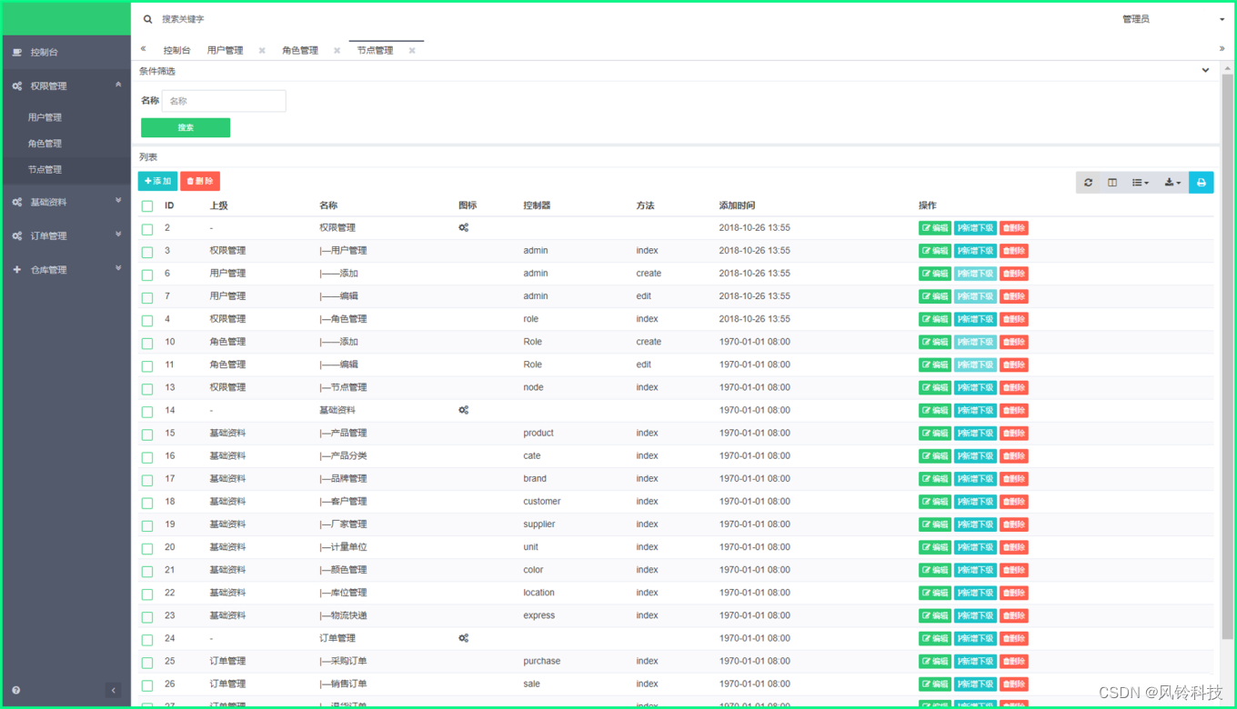Open the 控制台 tab
This screenshot has width=1237, height=709.
[x=176, y=49]
